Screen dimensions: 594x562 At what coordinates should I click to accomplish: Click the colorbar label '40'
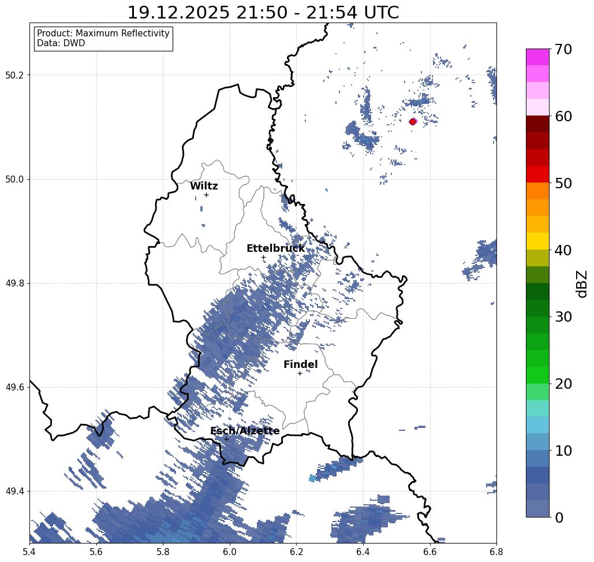point(563,250)
